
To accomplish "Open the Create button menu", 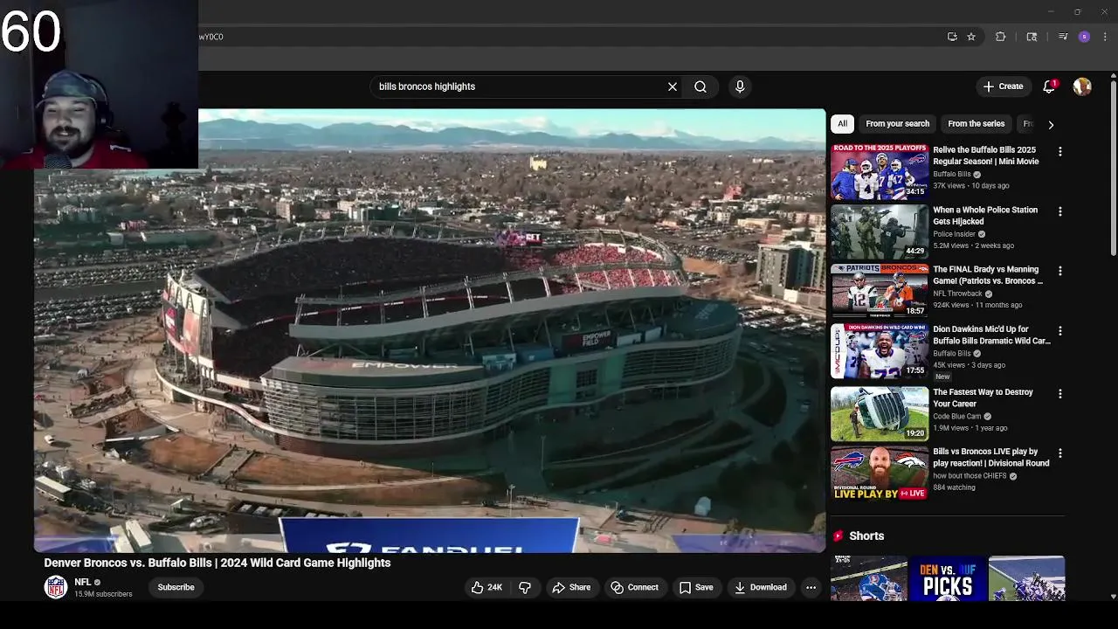I will tap(1003, 86).
